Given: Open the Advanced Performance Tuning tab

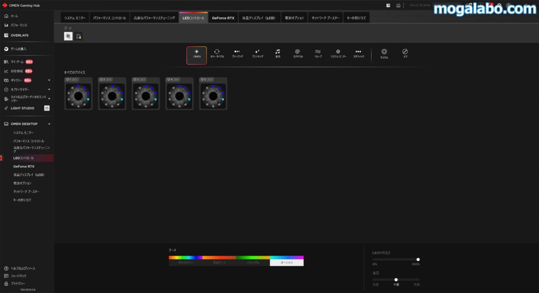Looking at the screenshot, I should click(154, 18).
